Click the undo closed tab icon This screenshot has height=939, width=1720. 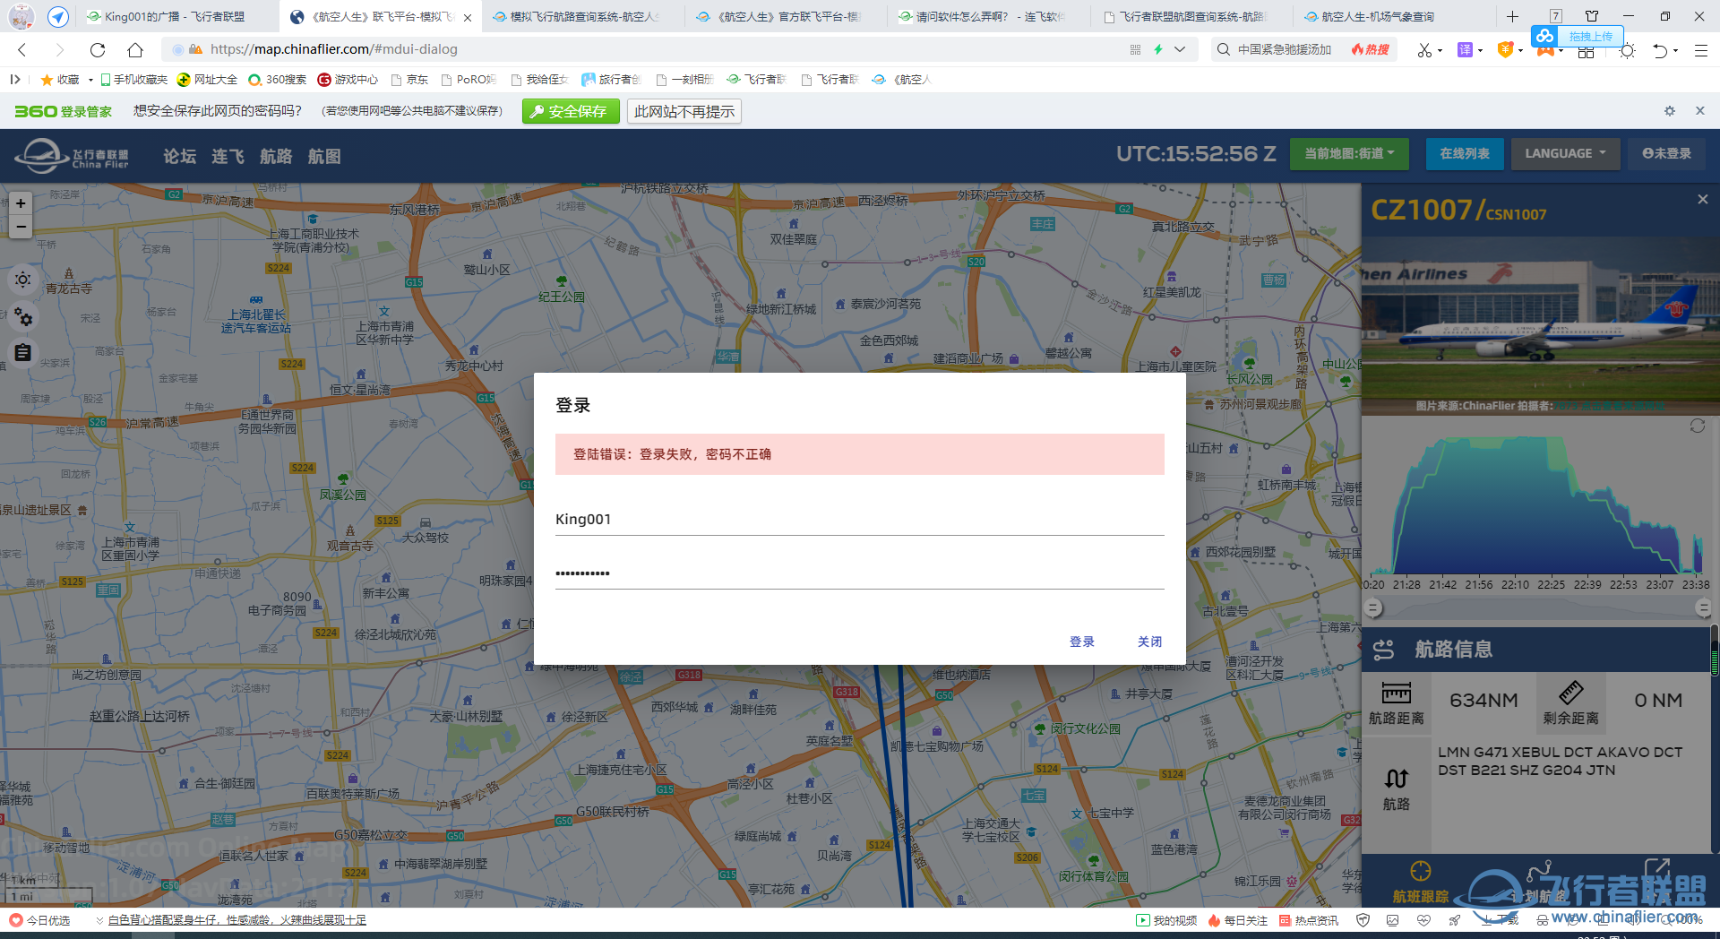point(1659,50)
